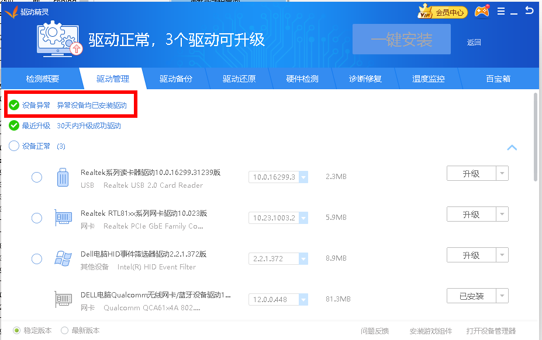Open the hamburger main menu
Viewport: 542px width, 340px height.
click(501, 12)
